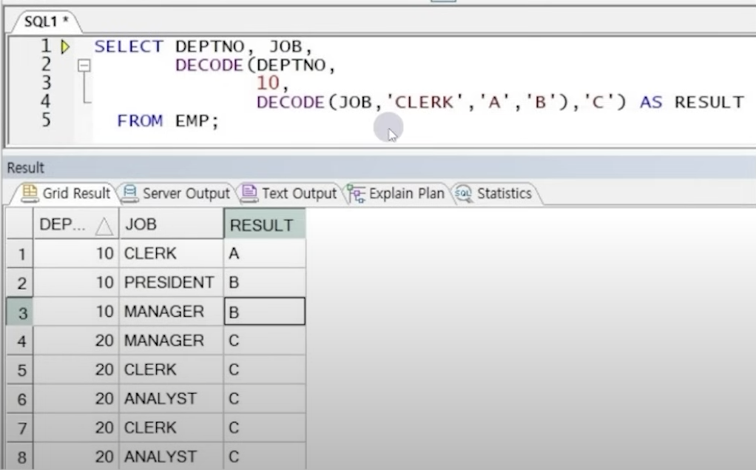Image resolution: width=756 pixels, height=470 pixels.
Task: Click the MANAGER cell in row 3
Action: click(171, 312)
